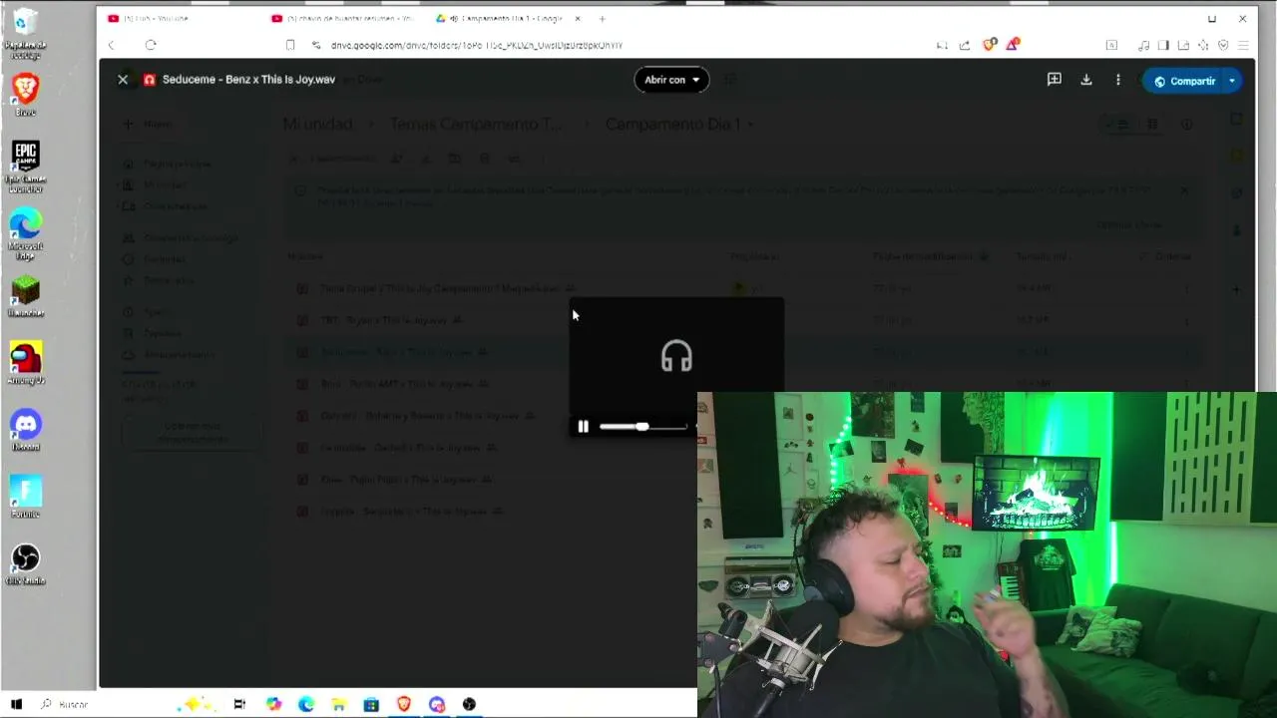The width and height of the screenshot is (1277, 718).
Task: Open OBS Studio desktop shortcut
Action: coord(26,564)
